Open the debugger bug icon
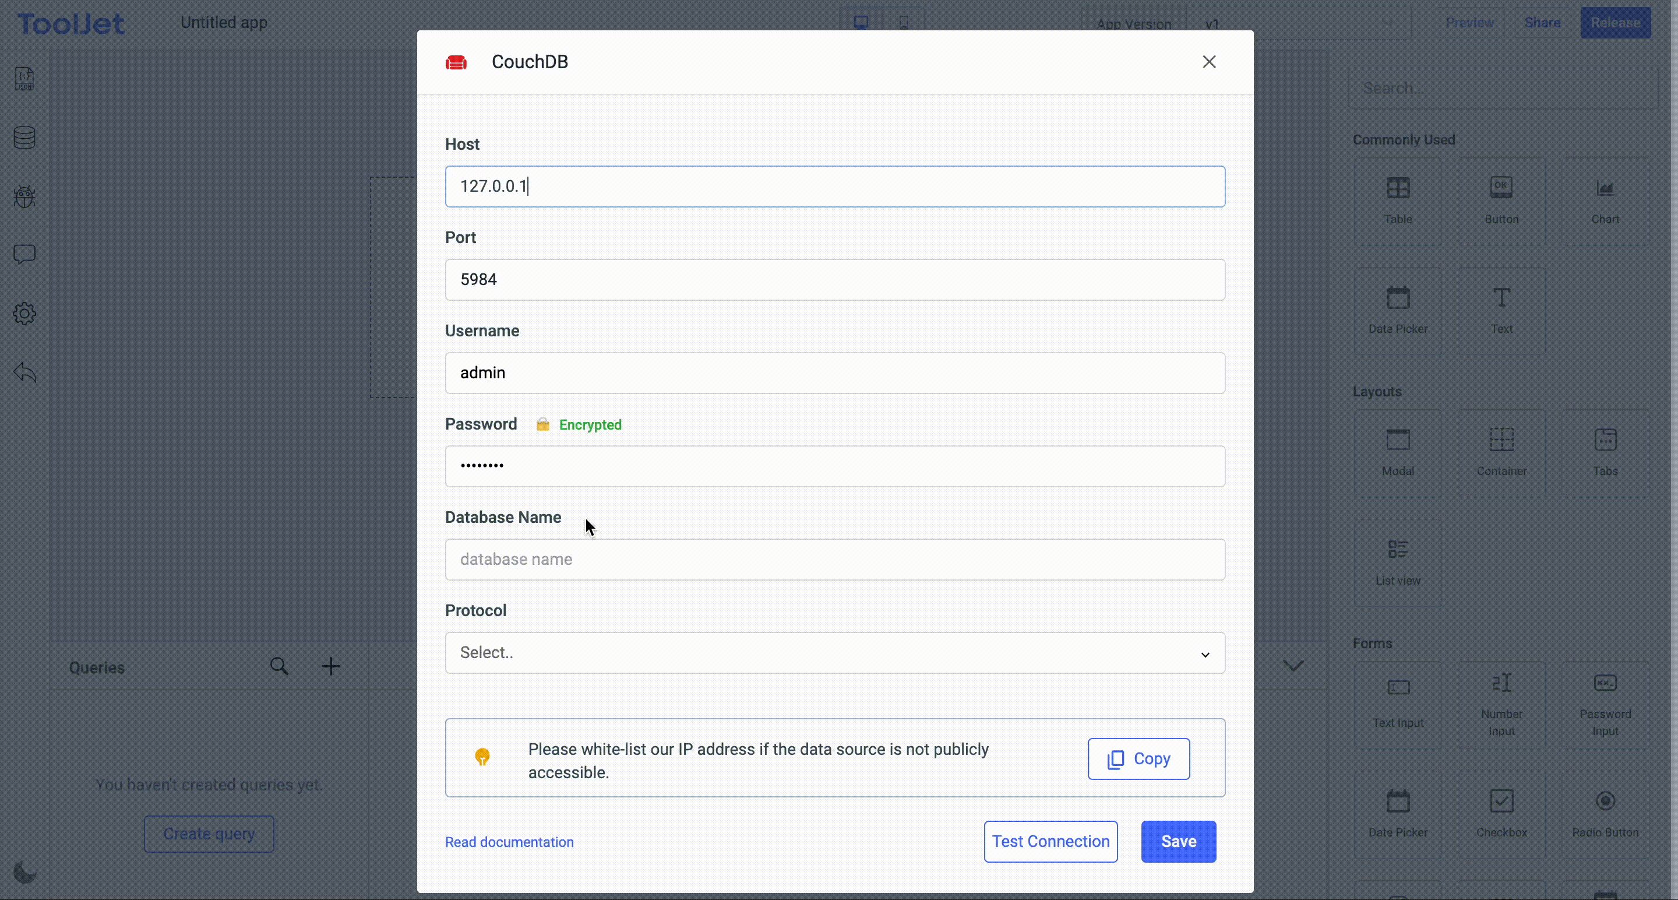Screen dimensions: 1678x900 click(24, 196)
